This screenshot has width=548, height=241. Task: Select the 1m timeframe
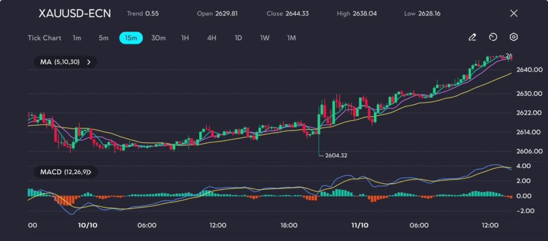click(77, 38)
